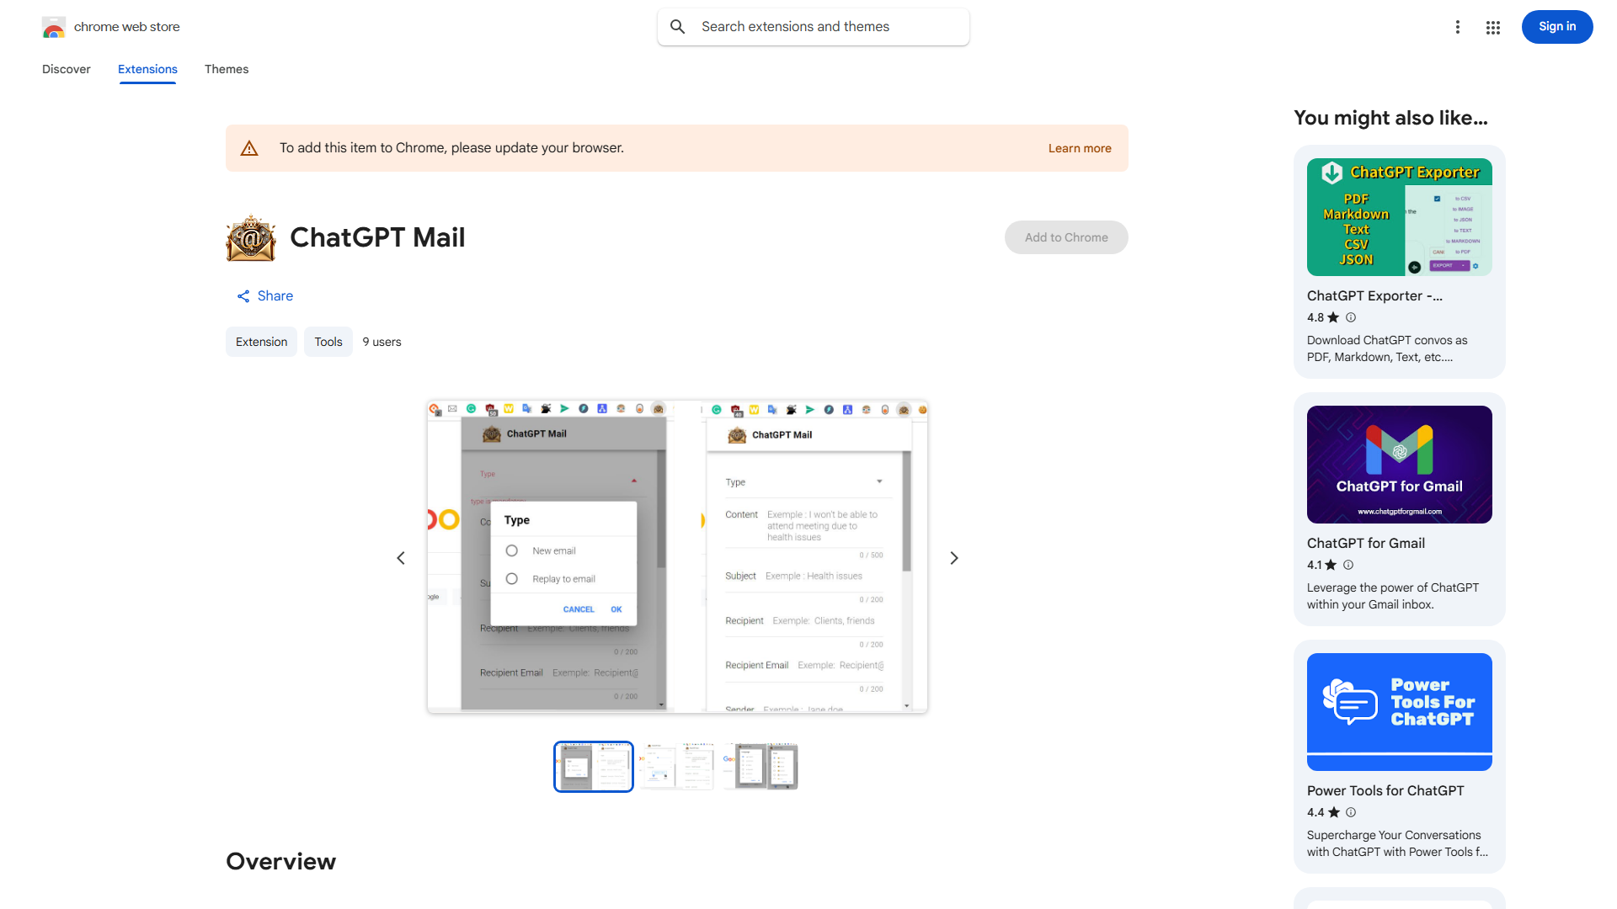The height and width of the screenshot is (909, 1617).
Task: Click the search extensions input field
Action: (813, 26)
